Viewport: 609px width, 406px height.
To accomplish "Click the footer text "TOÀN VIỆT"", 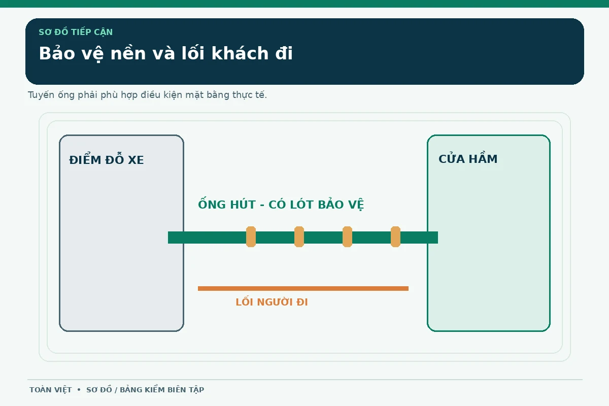I will 51,390.
